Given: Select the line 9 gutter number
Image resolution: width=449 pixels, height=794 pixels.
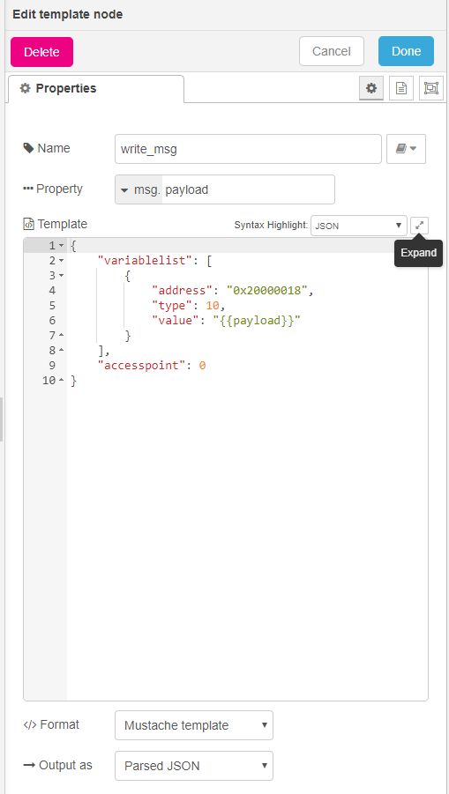Looking at the screenshot, I should (51, 366).
